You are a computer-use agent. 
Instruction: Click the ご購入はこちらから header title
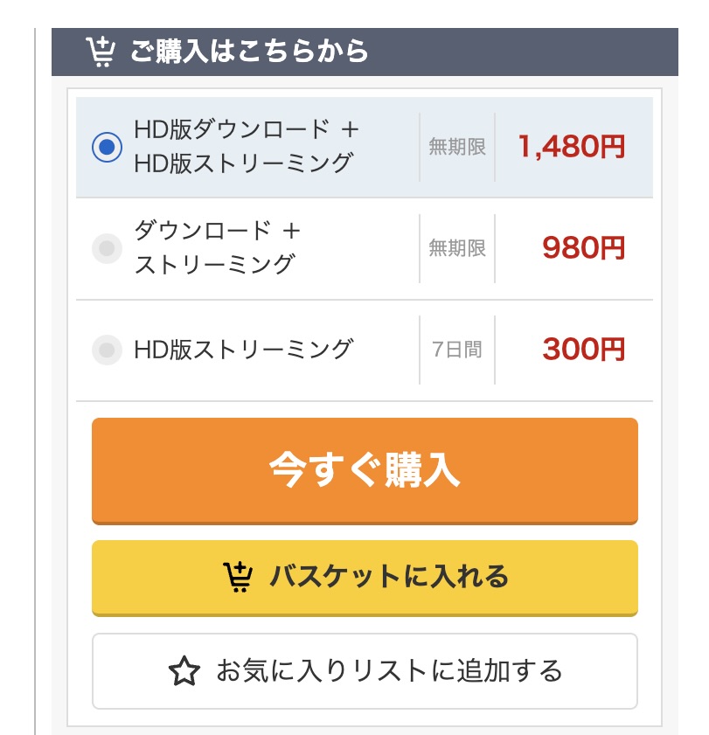pyautogui.click(x=249, y=51)
